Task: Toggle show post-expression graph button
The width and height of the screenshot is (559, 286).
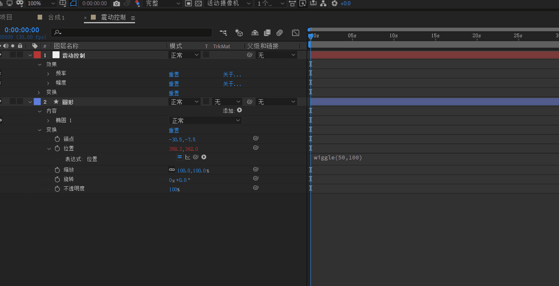Action: pos(188,157)
